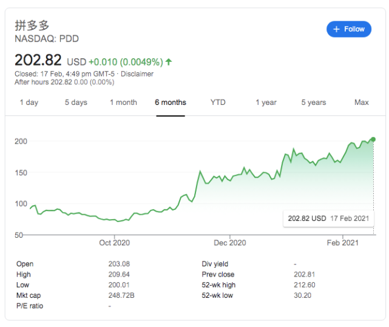The height and width of the screenshot is (327, 389).
Task: Show the 1 year chart
Action: coord(266,103)
